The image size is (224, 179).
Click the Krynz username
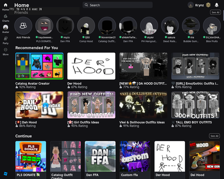[x=199, y=5]
